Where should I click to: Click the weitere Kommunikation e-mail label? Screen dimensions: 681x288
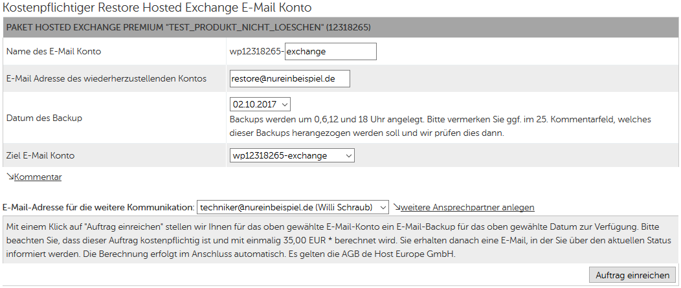click(x=98, y=207)
